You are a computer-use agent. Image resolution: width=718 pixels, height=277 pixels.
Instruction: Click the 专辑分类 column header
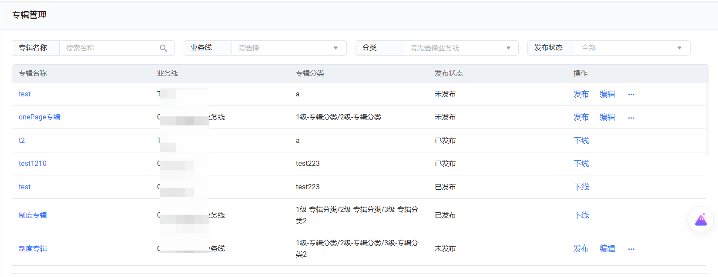point(310,73)
